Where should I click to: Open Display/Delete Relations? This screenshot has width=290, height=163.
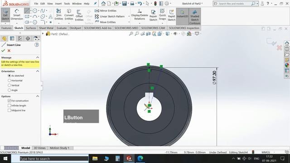[x=140, y=15]
